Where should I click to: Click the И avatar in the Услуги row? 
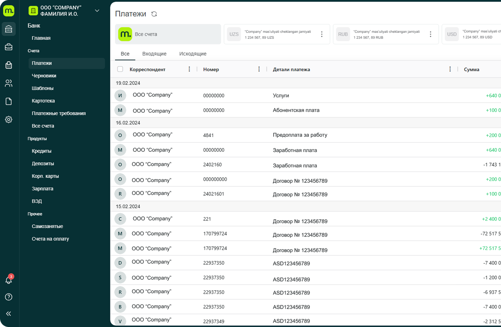[120, 96]
